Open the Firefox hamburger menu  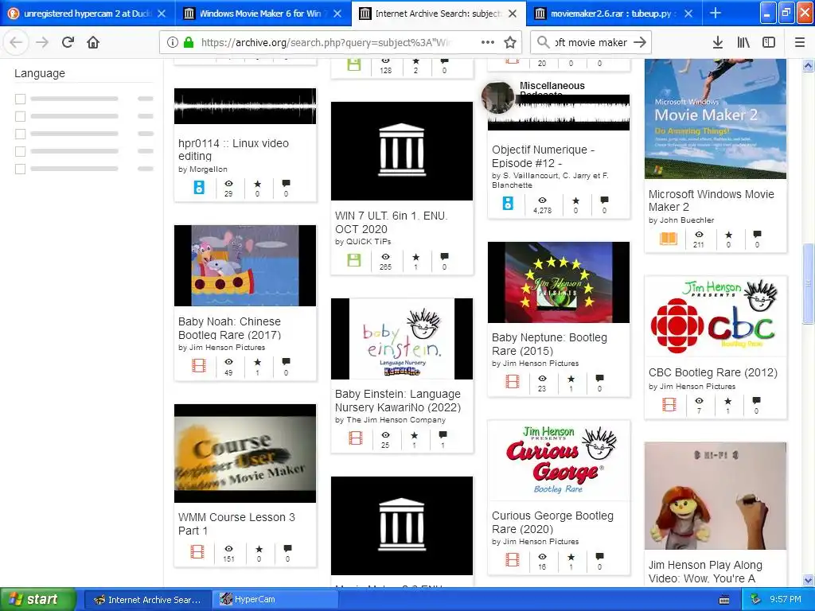click(800, 43)
